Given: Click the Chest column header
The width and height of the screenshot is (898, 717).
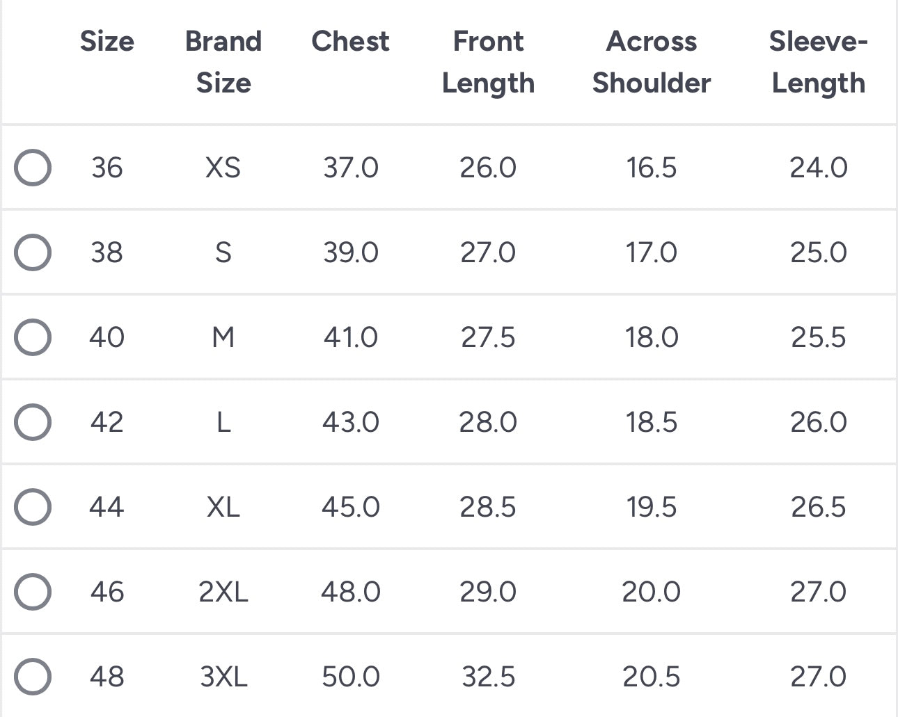Looking at the screenshot, I should [350, 42].
